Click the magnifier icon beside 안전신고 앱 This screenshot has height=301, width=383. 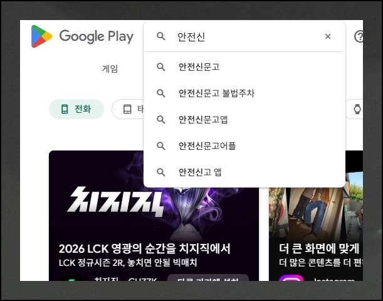tap(160, 172)
